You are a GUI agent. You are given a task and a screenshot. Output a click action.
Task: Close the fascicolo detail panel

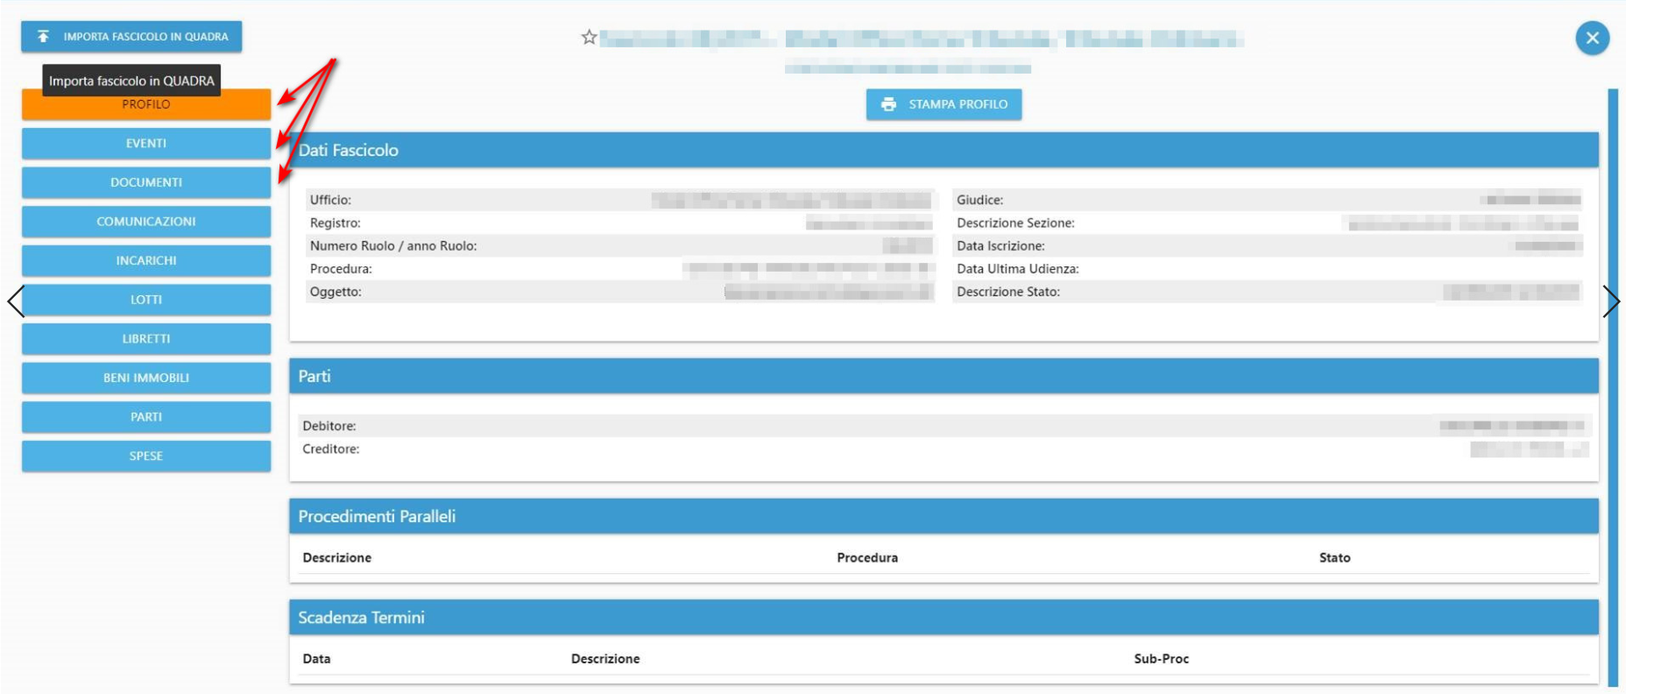[x=1592, y=38]
